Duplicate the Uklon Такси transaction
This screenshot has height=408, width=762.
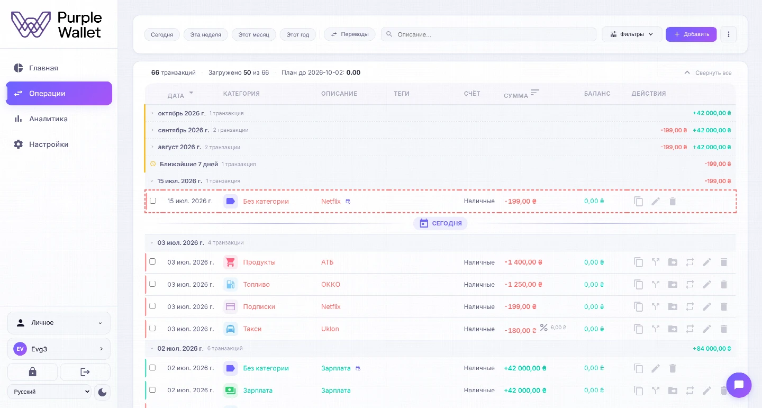pos(639,329)
